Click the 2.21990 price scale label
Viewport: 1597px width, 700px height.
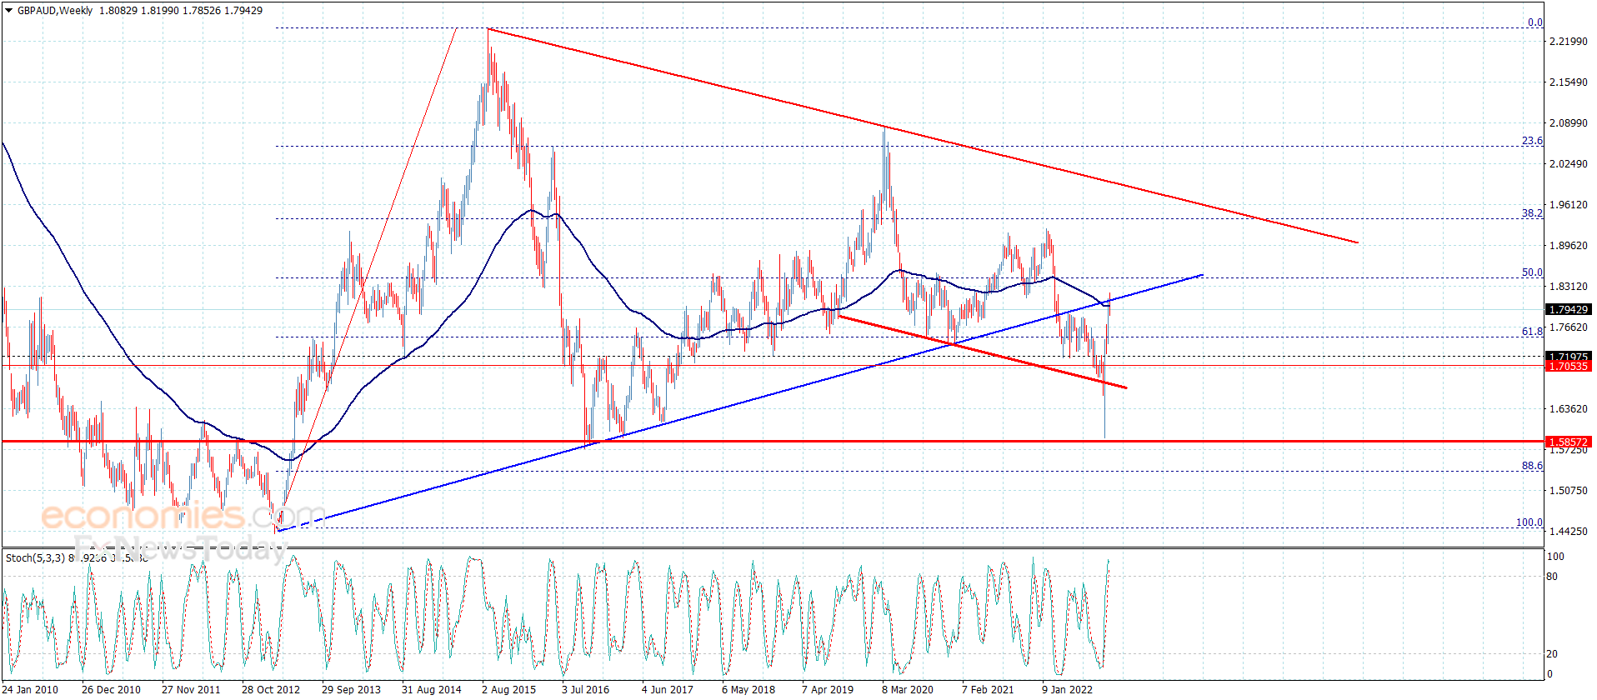[1568, 42]
